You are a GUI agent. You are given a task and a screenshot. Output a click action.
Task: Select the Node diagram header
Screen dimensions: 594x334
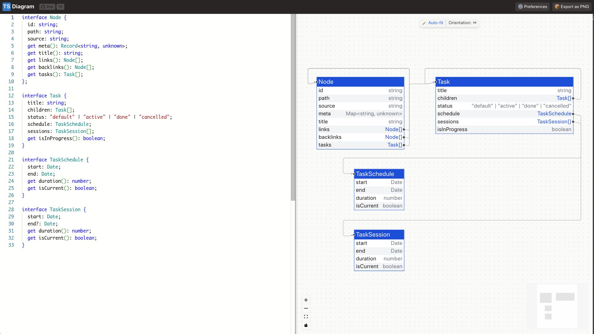pos(360,82)
